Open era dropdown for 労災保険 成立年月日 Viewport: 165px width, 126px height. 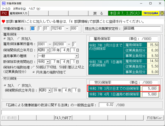49,90
